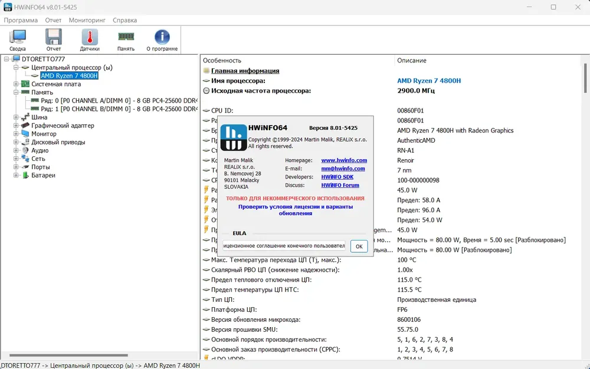This screenshot has height=369, width=590.
Task: Click the Аудио speaker icon in tree
Action: [x=25, y=150]
